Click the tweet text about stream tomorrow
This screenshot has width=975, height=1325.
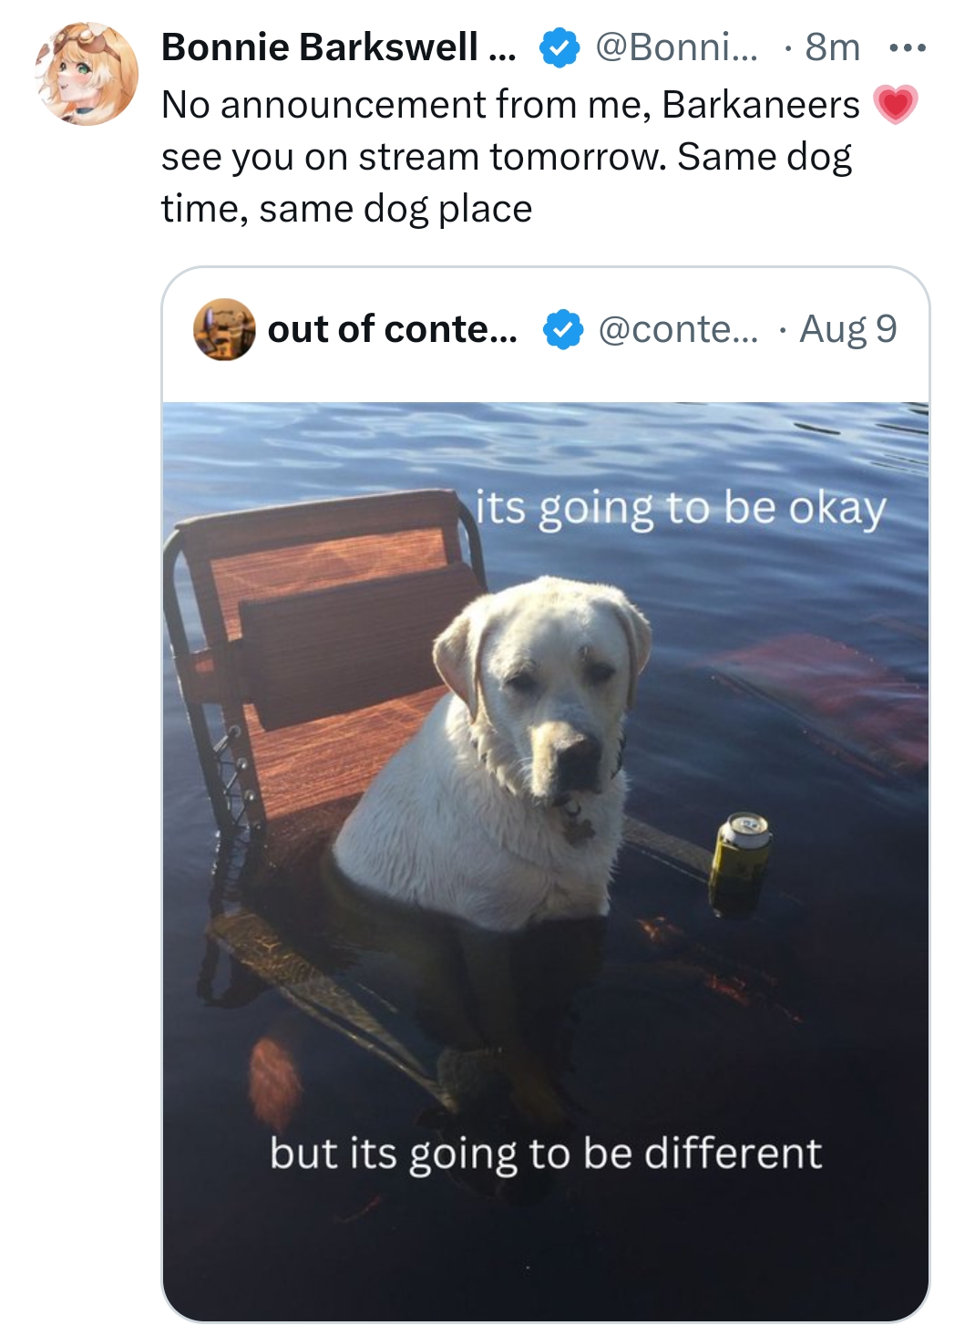click(506, 157)
